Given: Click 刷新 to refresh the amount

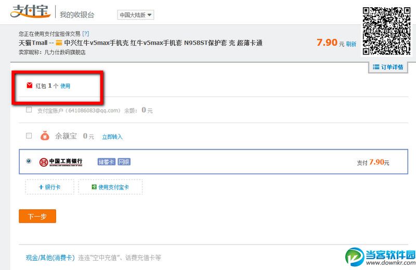Looking at the screenshot, I should (351, 44).
